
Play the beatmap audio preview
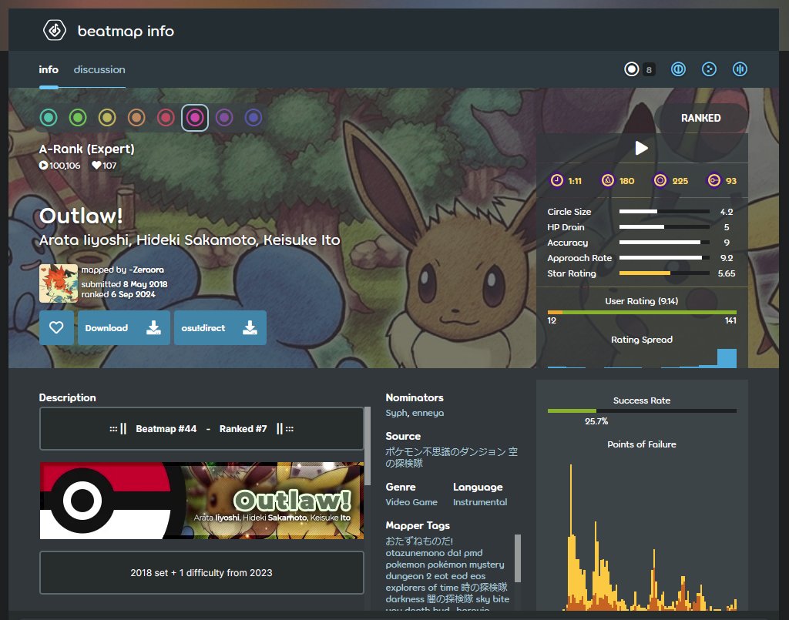[x=641, y=148]
